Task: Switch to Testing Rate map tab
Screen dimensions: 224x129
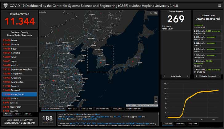Action: tap(118, 109)
